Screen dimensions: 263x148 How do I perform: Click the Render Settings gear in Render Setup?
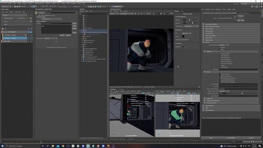click(31, 18)
